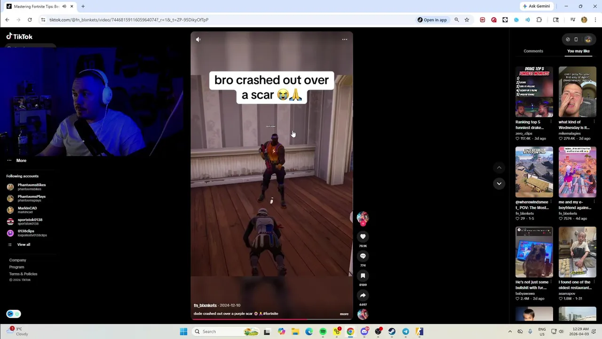This screenshot has height=339, width=602.
Task: Open sportstok0138 following account
Action: point(25,221)
